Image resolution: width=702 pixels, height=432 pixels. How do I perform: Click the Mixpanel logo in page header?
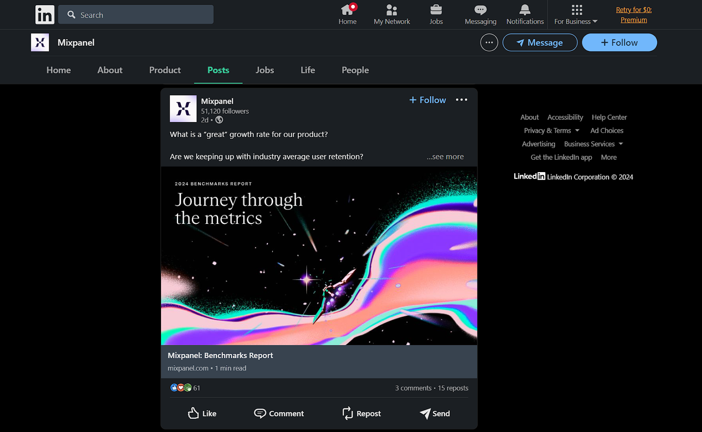pos(40,43)
